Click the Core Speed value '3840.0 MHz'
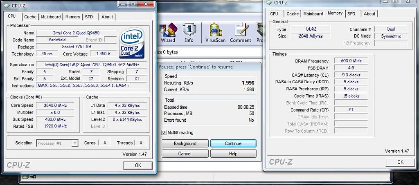Image resolution: width=419 pixels, height=185 pixels. [55, 105]
